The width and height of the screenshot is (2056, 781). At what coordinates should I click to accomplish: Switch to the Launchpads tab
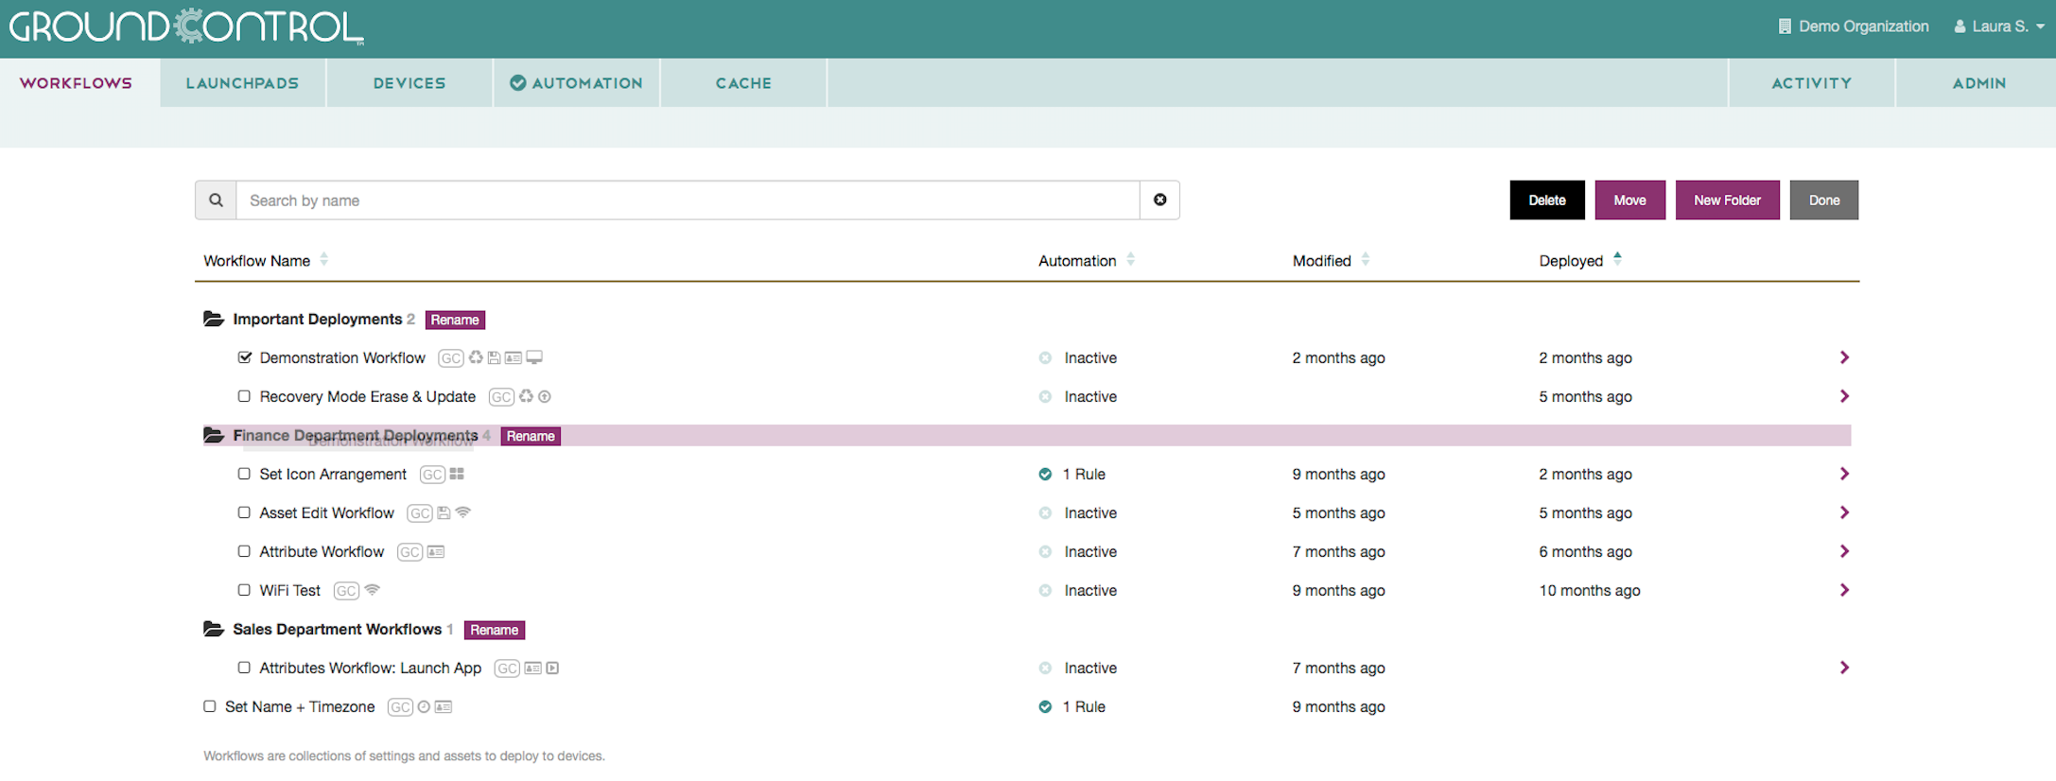click(243, 83)
